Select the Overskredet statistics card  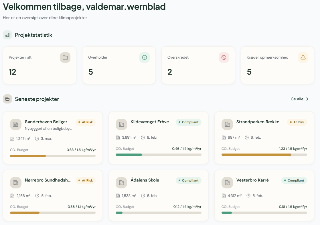click(x=198, y=65)
